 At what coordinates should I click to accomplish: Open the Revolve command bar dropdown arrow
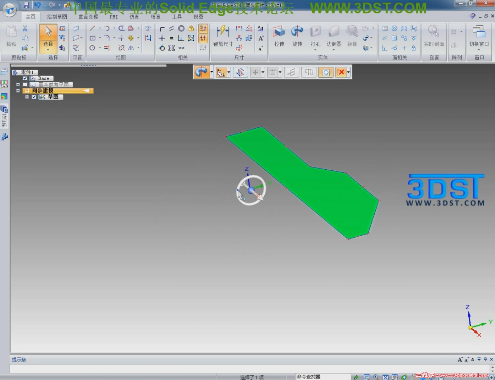click(x=211, y=73)
